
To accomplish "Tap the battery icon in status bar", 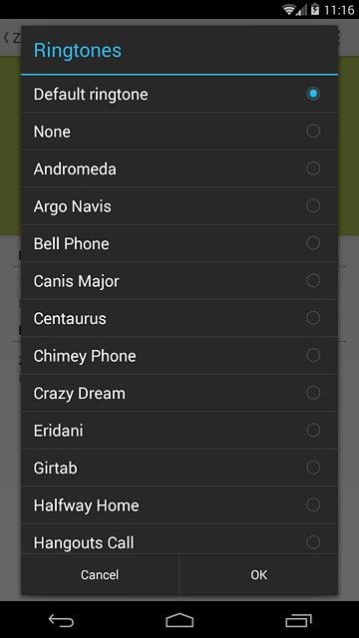I will point(315,9).
